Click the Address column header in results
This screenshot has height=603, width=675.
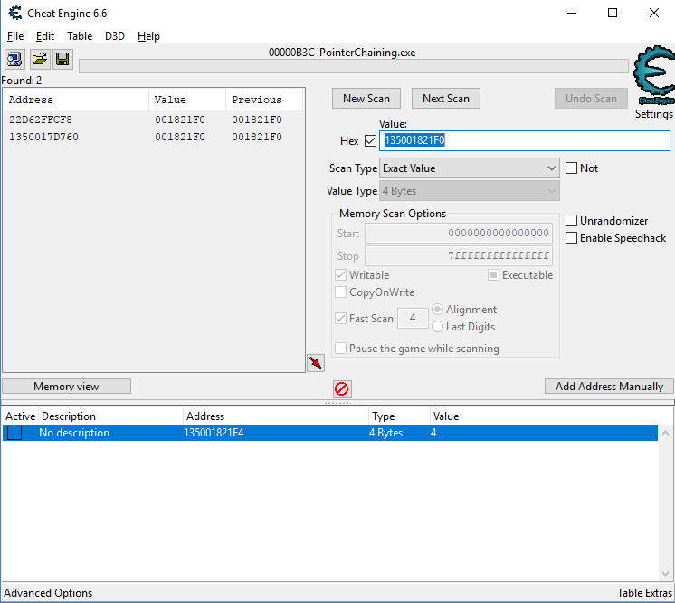point(76,100)
